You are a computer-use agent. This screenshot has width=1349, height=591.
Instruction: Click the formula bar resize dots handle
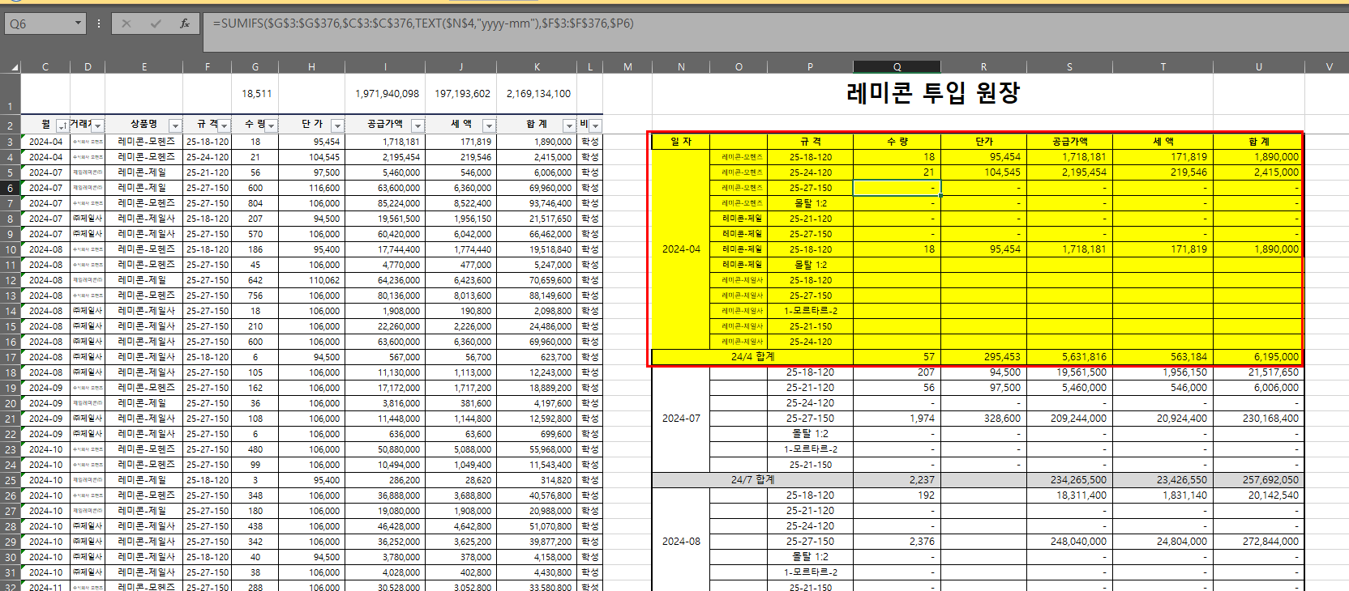tap(99, 23)
